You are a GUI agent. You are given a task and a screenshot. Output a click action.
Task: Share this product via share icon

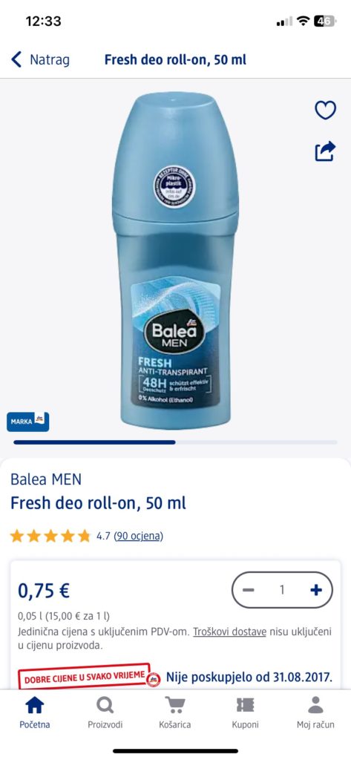click(325, 151)
